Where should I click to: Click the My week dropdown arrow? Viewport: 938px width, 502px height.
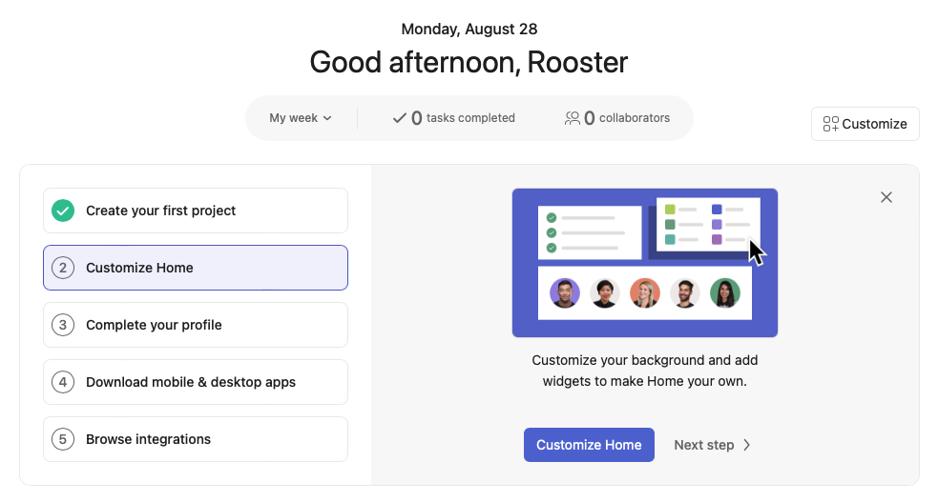[x=327, y=118]
